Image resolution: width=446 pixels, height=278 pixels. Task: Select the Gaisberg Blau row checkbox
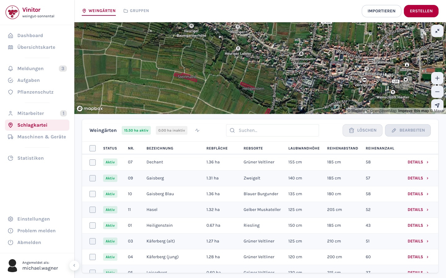coord(93,194)
